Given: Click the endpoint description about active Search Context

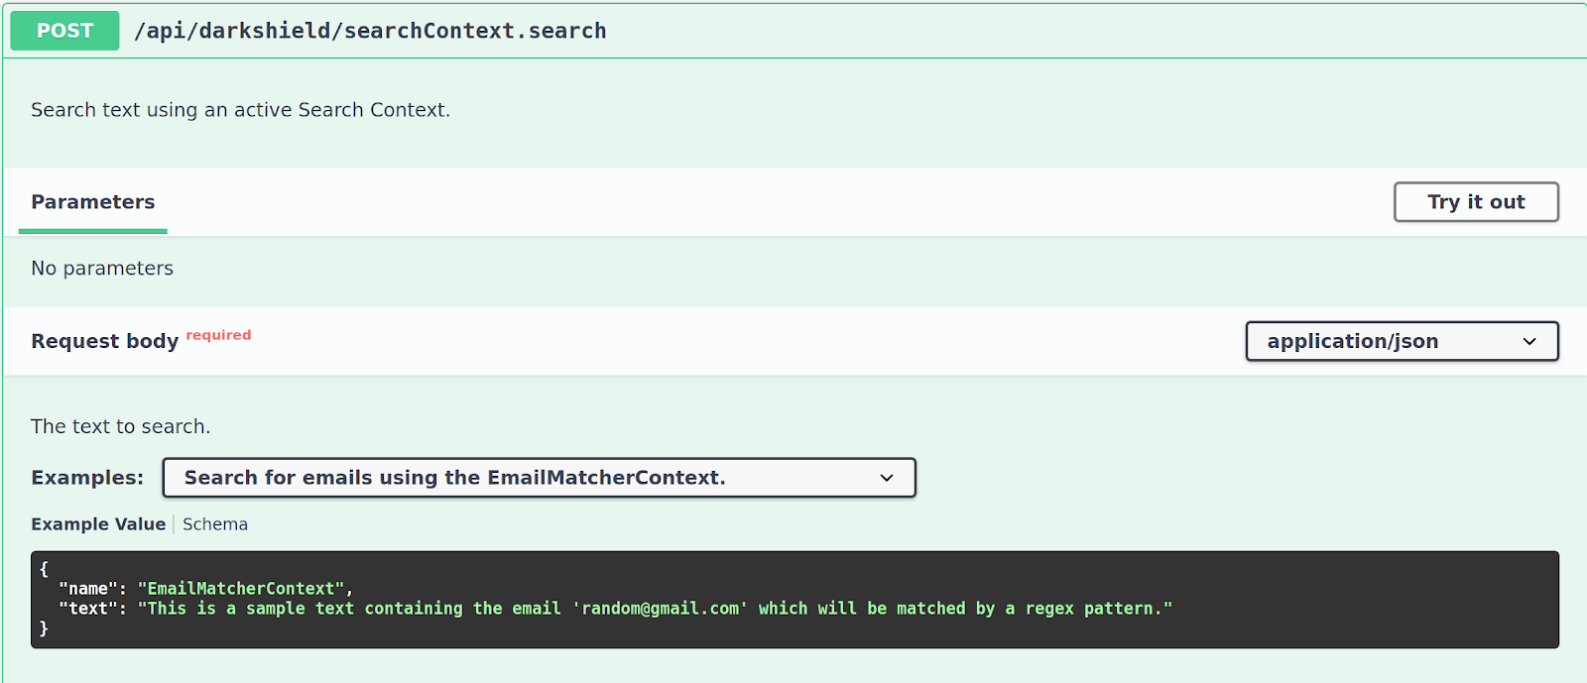Looking at the screenshot, I should 240,110.
